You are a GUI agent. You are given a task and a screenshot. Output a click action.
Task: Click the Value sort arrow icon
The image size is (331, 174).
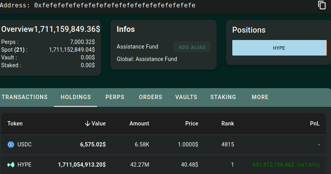tap(87, 124)
